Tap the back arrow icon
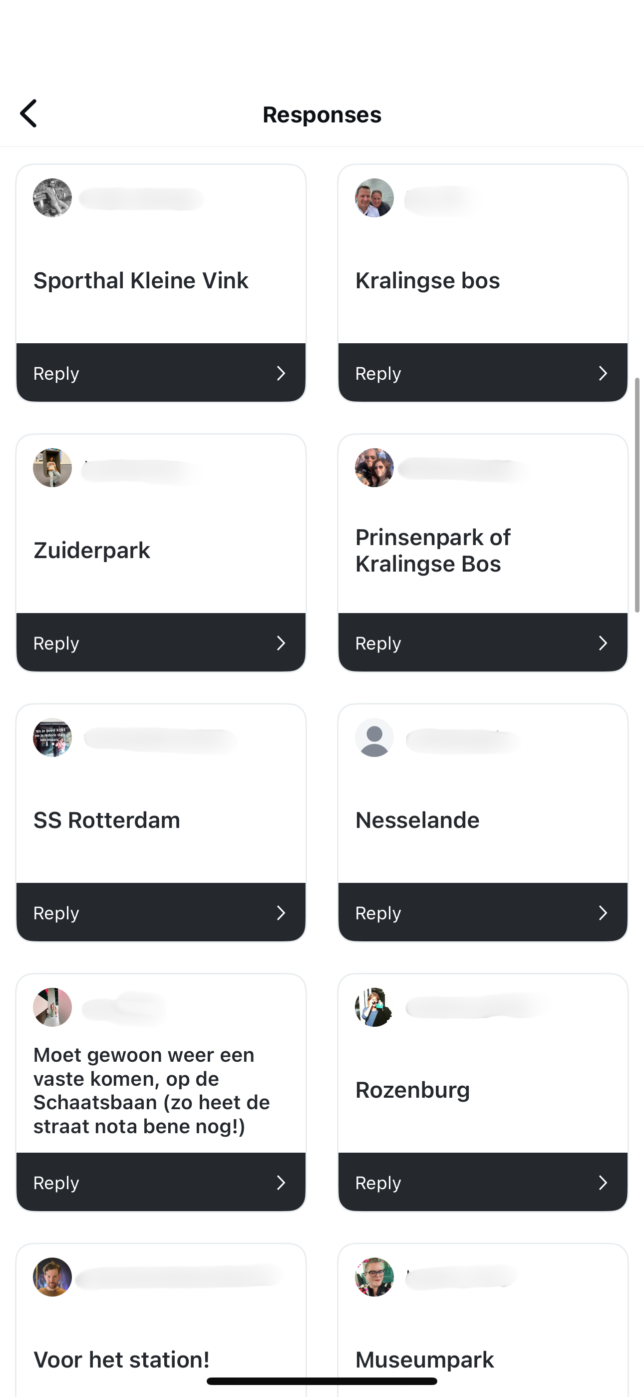Image resolution: width=644 pixels, height=1397 pixels. pyautogui.click(x=28, y=113)
